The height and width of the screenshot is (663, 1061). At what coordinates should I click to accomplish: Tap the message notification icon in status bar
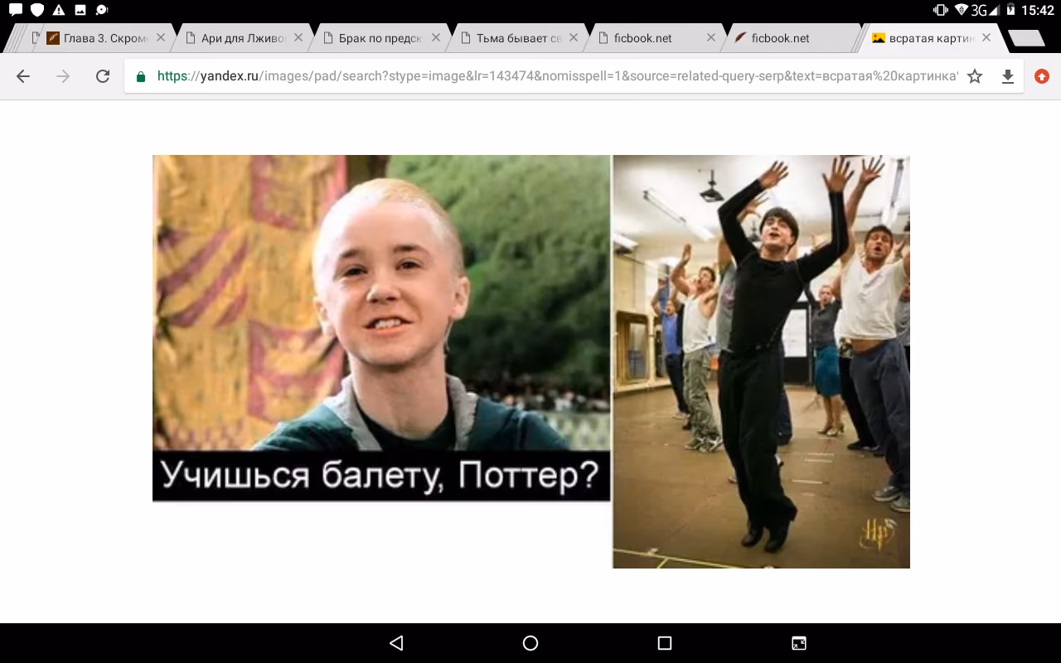tap(16, 11)
